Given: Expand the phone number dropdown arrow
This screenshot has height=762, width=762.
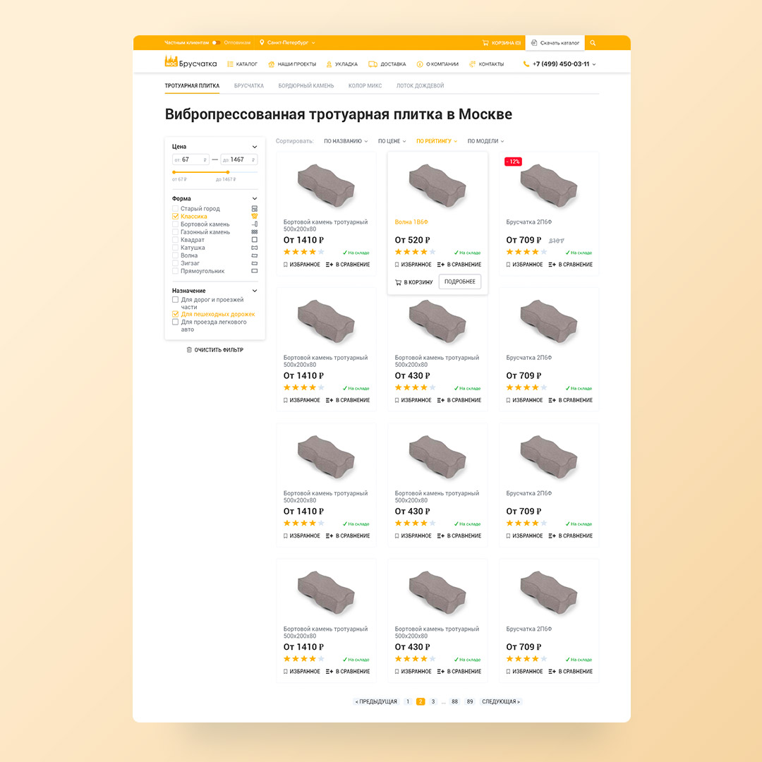Looking at the screenshot, I should (594, 64).
